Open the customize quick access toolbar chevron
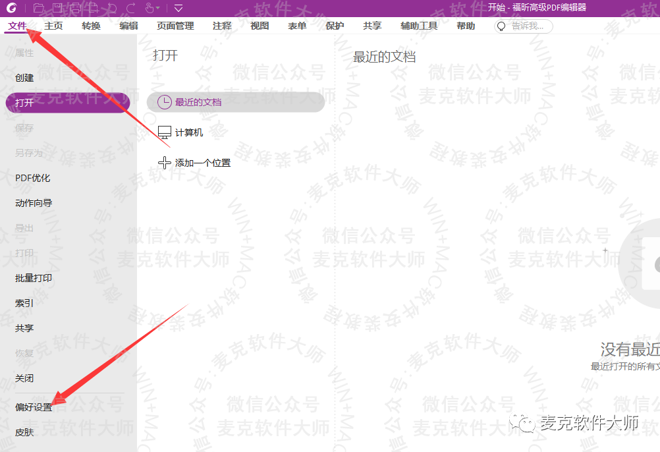 click(x=179, y=8)
